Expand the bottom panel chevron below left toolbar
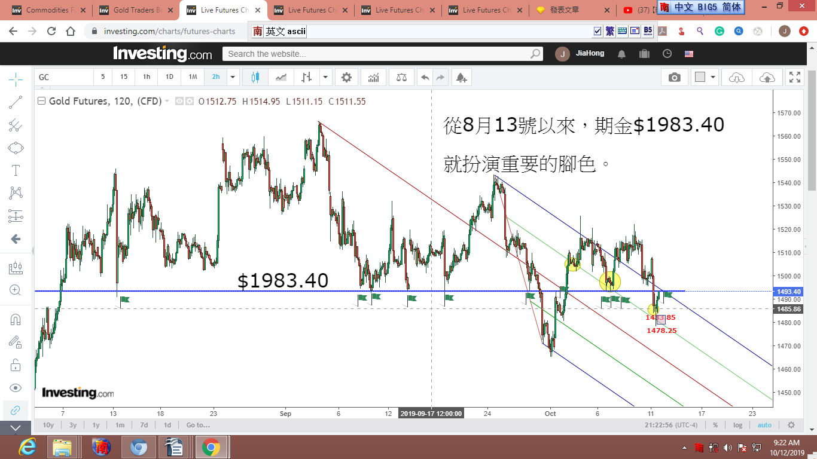 tap(16, 428)
